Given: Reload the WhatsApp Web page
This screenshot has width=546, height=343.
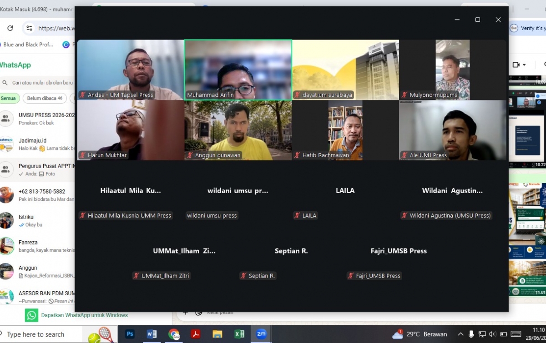Looking at the screenshot, I should pos(10,28).
